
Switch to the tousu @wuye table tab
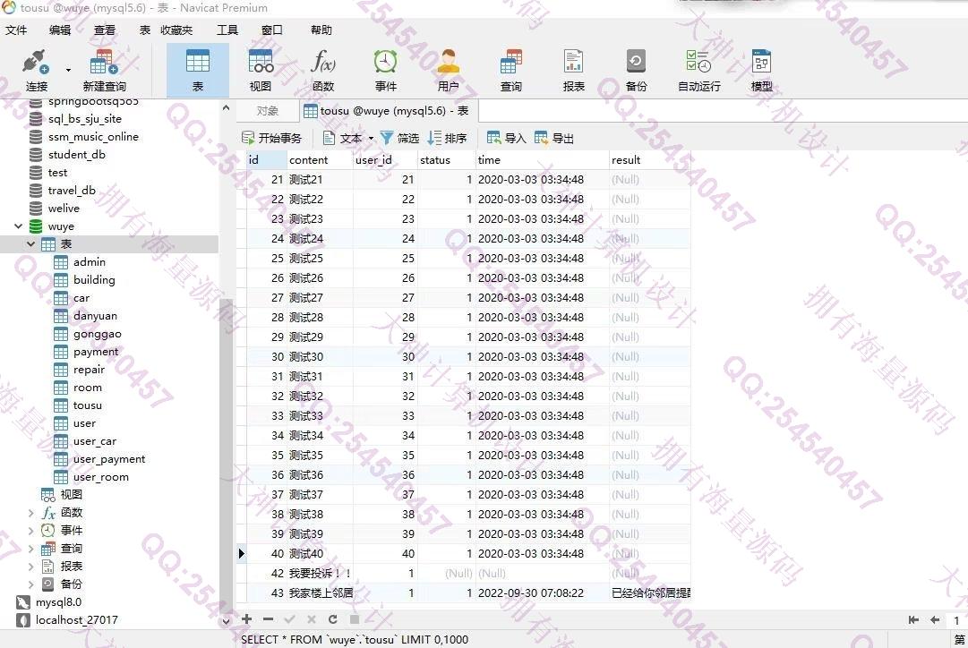[389, 111]
